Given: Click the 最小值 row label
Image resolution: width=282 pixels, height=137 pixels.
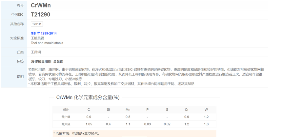Looking at the screenshot, I should tap(66, 117).
